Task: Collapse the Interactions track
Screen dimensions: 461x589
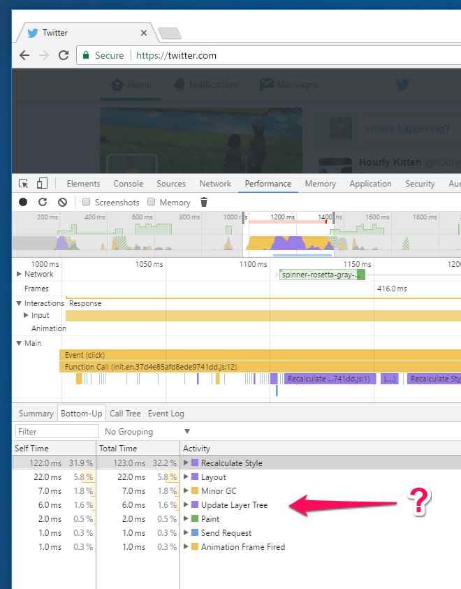Action: [19, 303]
